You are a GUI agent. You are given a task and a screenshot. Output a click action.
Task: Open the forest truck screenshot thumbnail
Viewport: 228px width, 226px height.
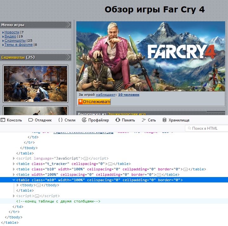click(35, 84)
